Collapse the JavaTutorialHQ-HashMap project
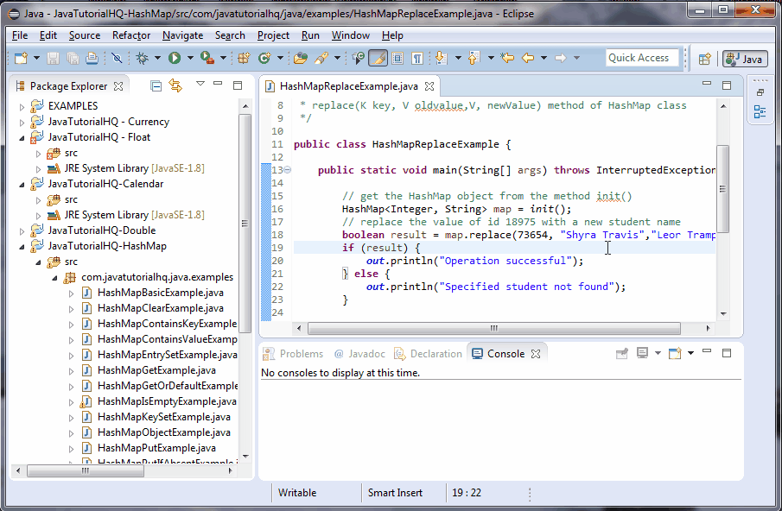The image size is (782, 511). click(23, 246)
